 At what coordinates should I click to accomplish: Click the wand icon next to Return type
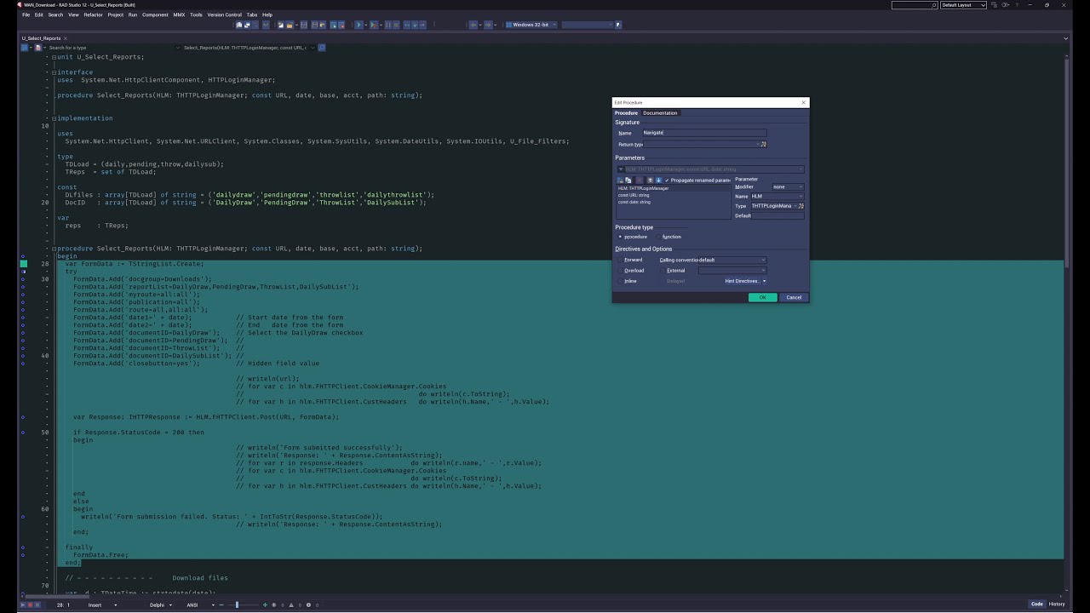tap(764, 145)
